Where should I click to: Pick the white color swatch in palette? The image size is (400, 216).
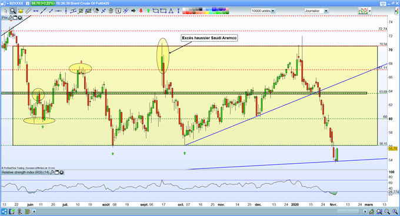pyautogui.click(x=184, y=9)
